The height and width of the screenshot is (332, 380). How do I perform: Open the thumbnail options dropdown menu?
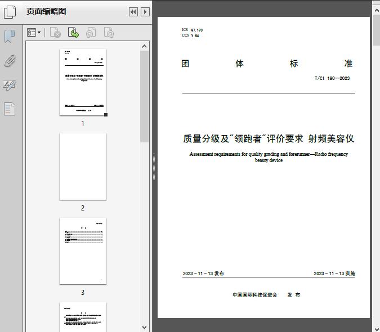coord(34,33)
